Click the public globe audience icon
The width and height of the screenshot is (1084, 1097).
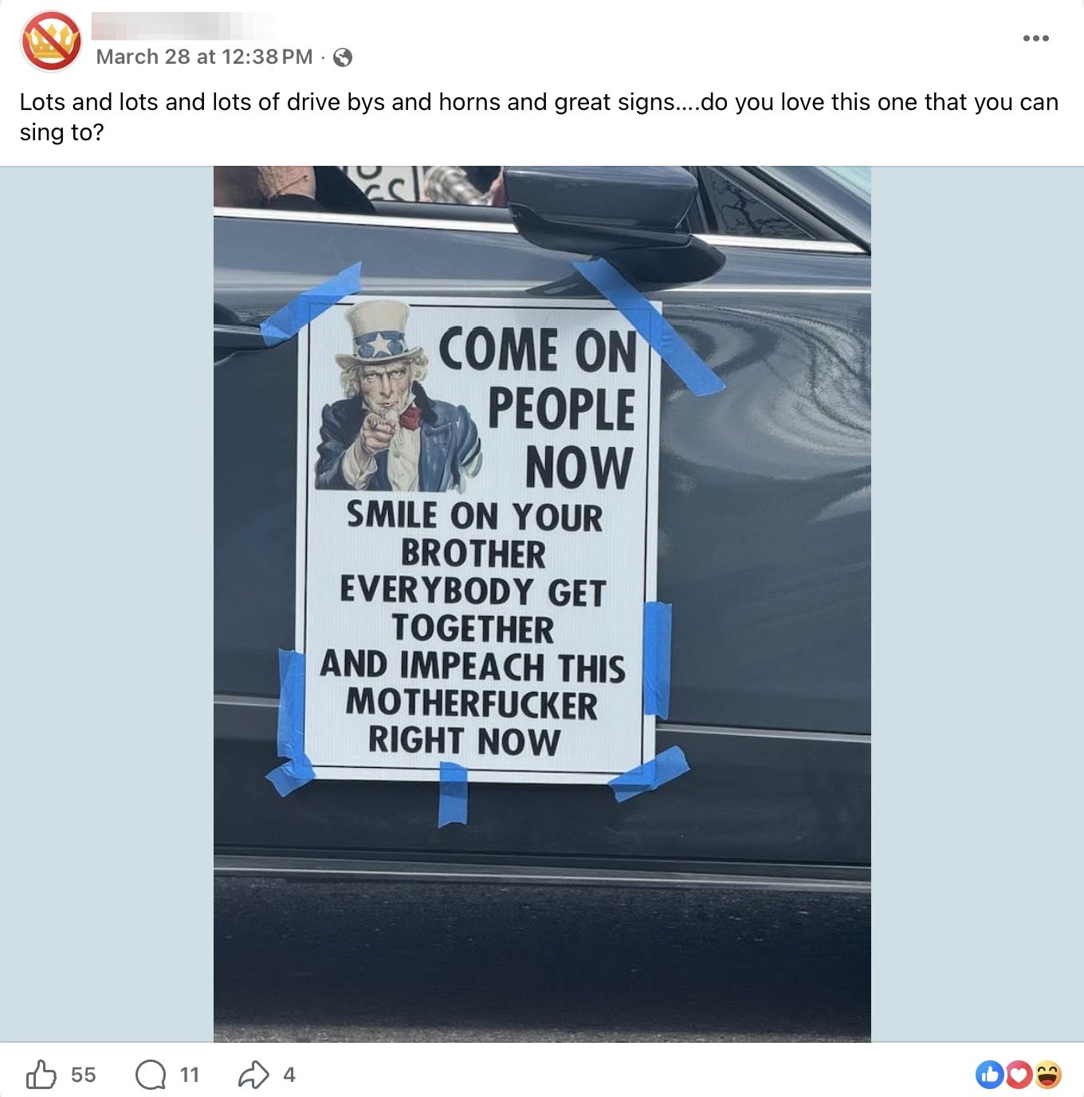(343, 57)
